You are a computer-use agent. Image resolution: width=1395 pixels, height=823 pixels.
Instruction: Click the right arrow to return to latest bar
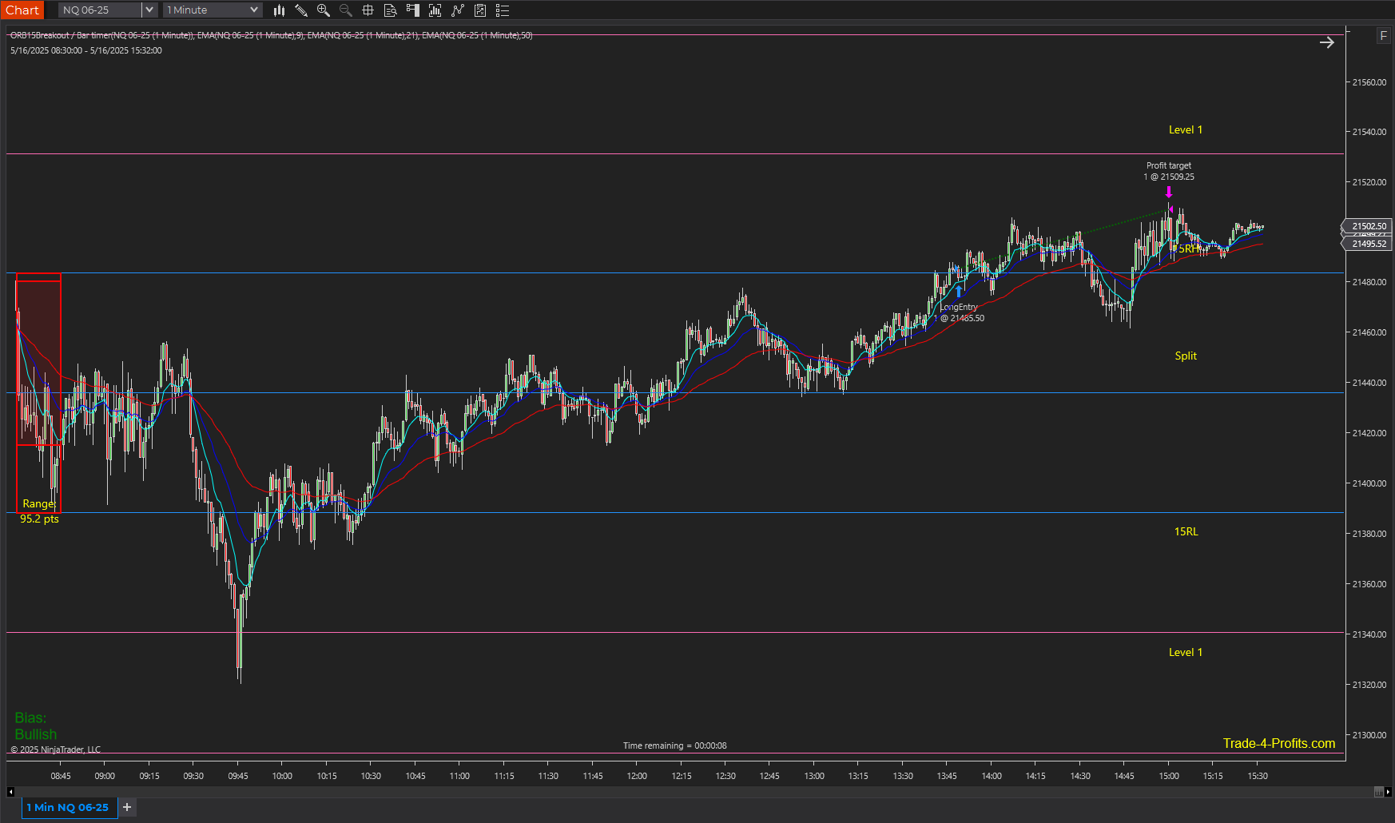tap(1327, 42)
